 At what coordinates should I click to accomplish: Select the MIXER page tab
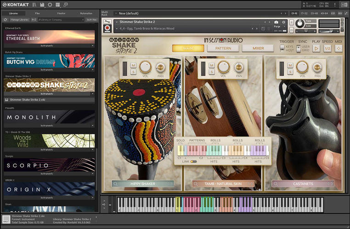coord(258,48)
